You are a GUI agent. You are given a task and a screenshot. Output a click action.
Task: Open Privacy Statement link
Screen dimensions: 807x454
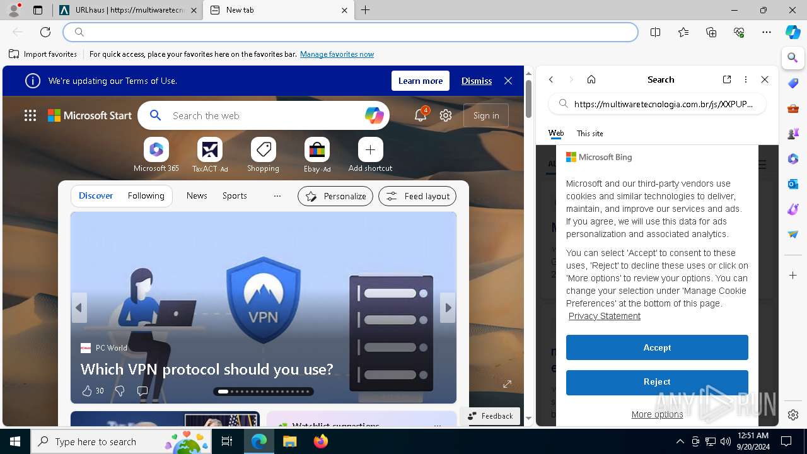click(605, 316)
